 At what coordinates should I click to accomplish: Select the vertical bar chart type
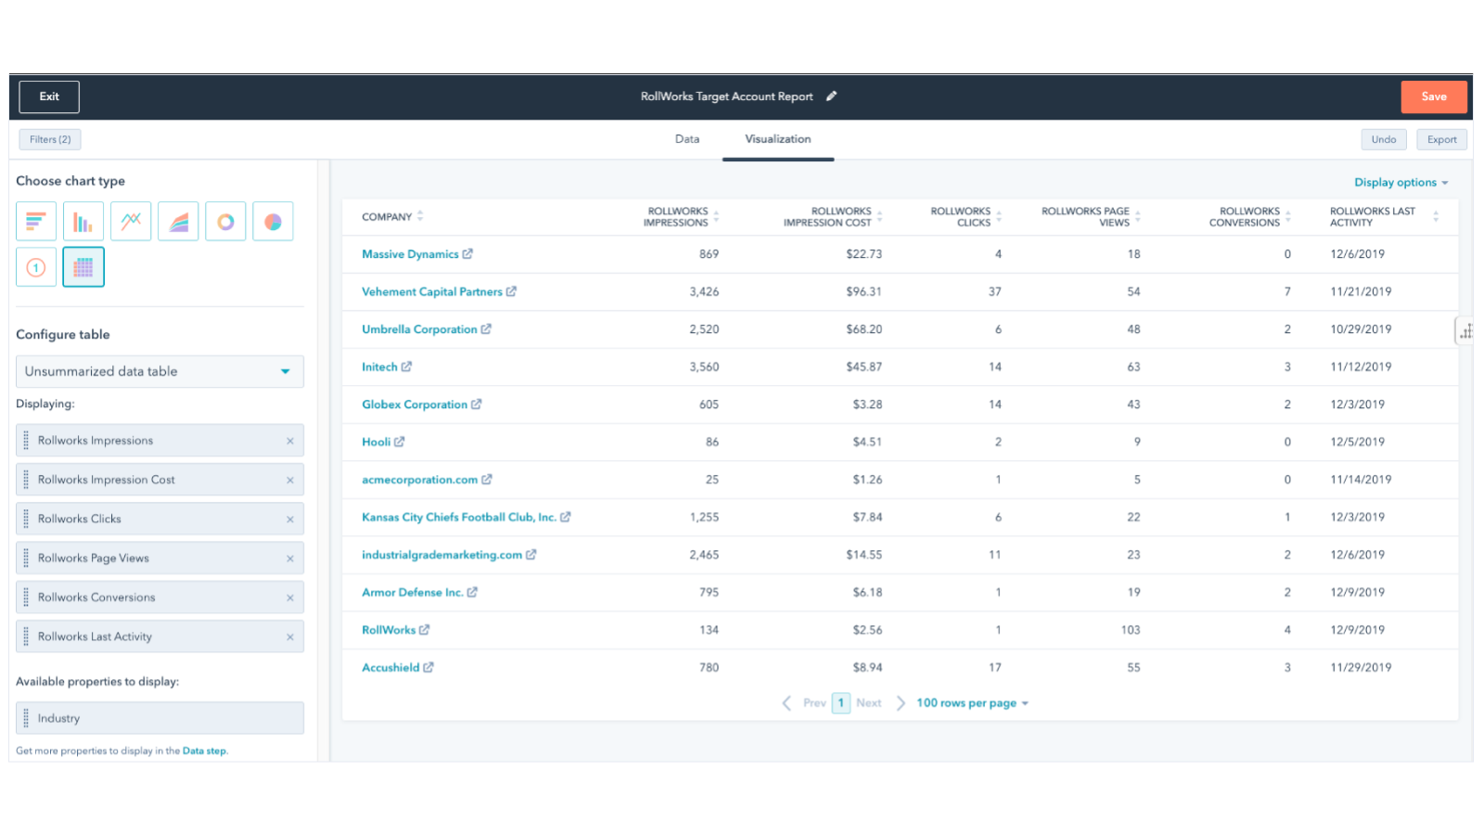(x=83, y=221)
